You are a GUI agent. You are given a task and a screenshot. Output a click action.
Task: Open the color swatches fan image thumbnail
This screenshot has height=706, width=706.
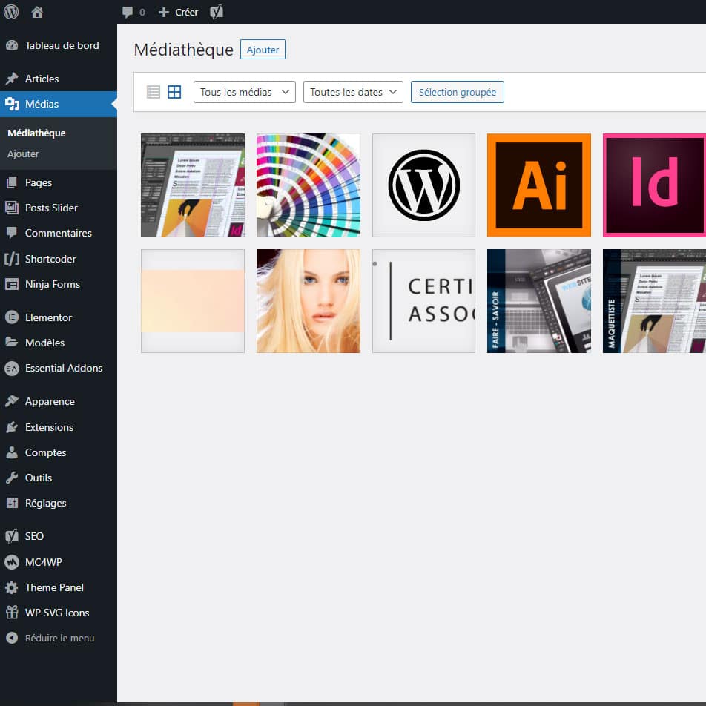[308, 185]
